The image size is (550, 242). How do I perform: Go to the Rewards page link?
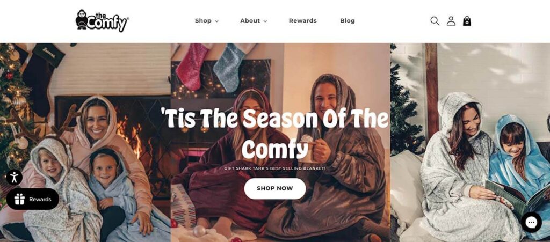[x=303, y=21]
